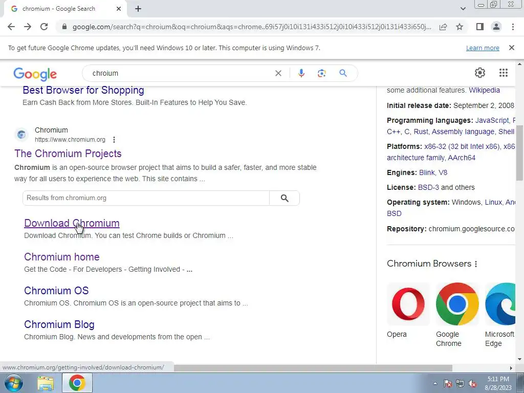This screenshot has width=524, height=393.
Task: Bookmark this tab with star icon
Action: click(x=460, y=27)
